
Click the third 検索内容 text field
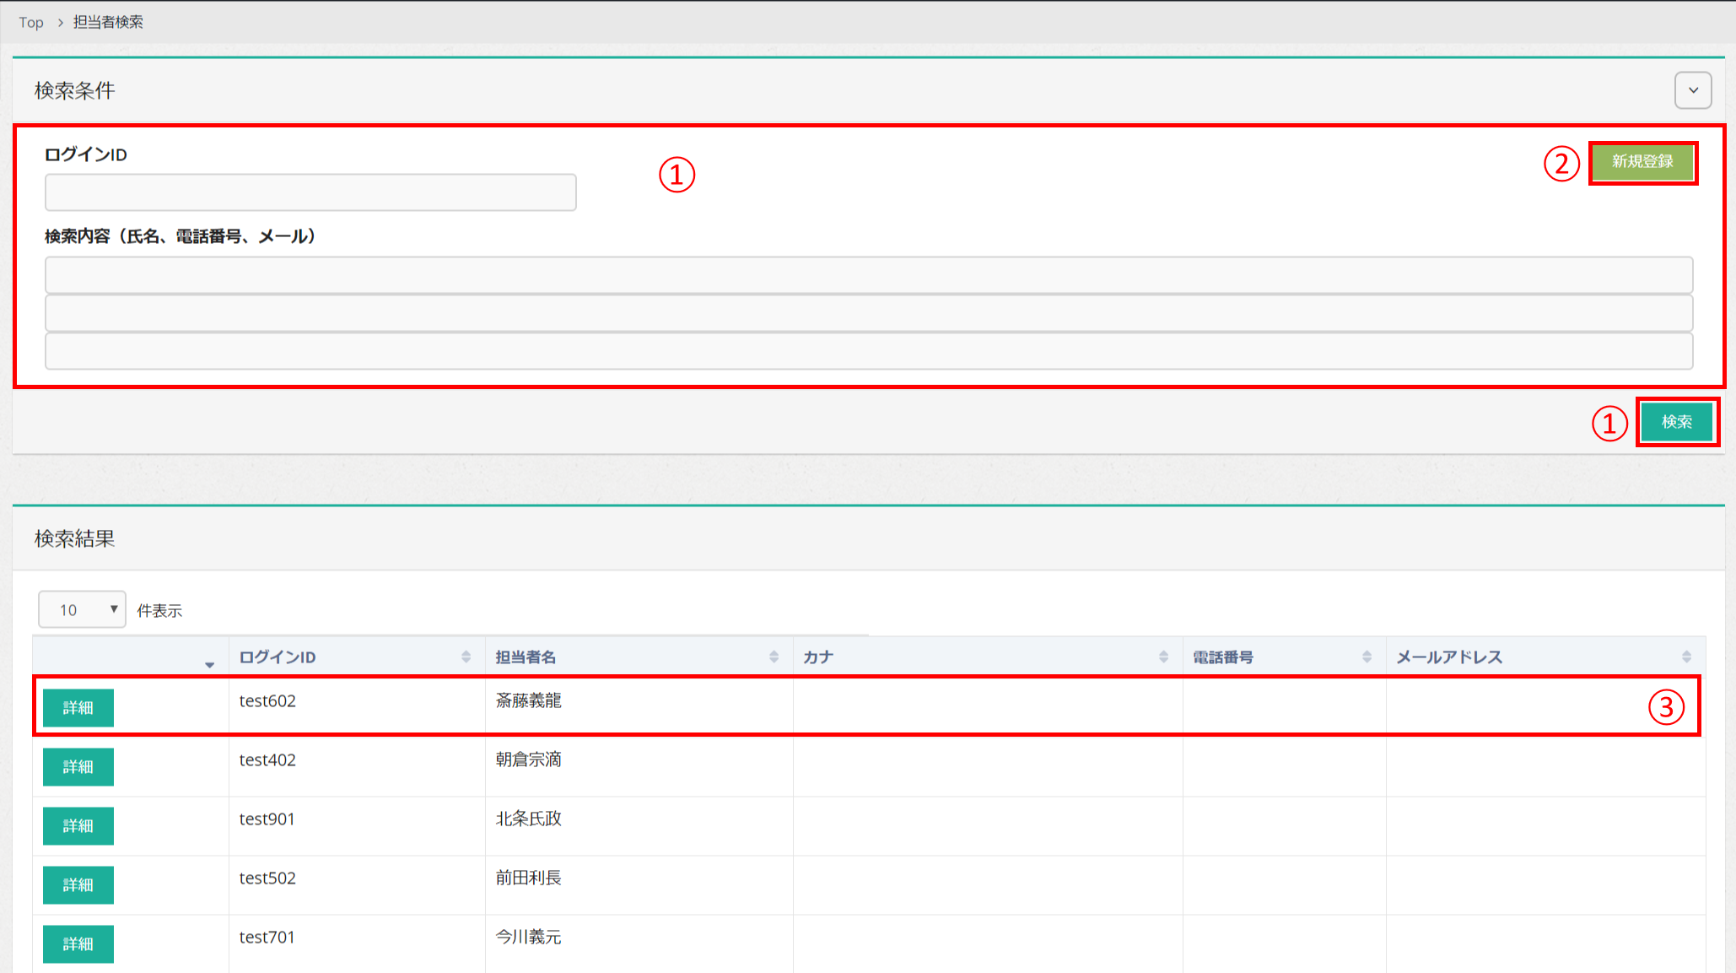pos(868,351)
